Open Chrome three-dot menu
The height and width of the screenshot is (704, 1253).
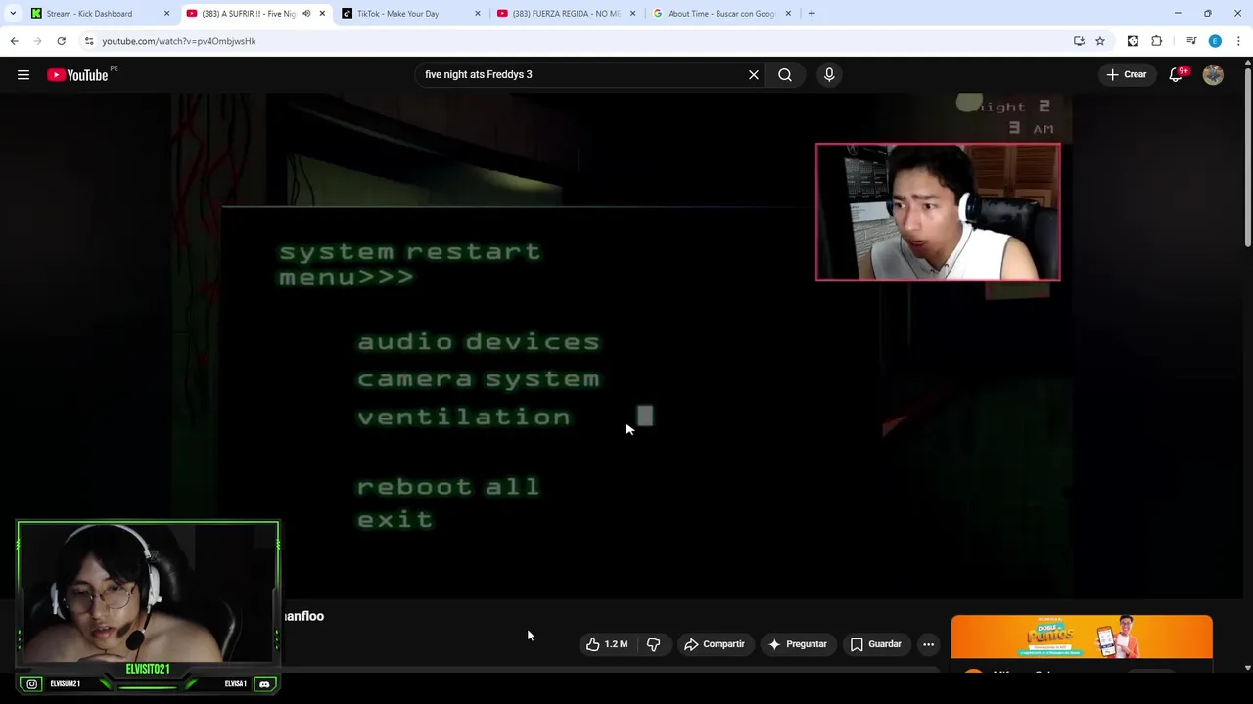(x=1238, y=41)
